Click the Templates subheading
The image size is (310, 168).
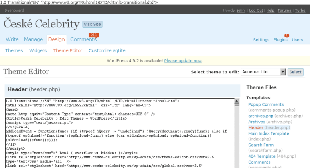tap(258, 98)
